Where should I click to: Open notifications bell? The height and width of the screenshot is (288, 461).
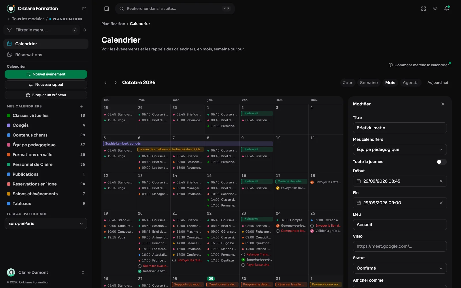pos(447,9)
